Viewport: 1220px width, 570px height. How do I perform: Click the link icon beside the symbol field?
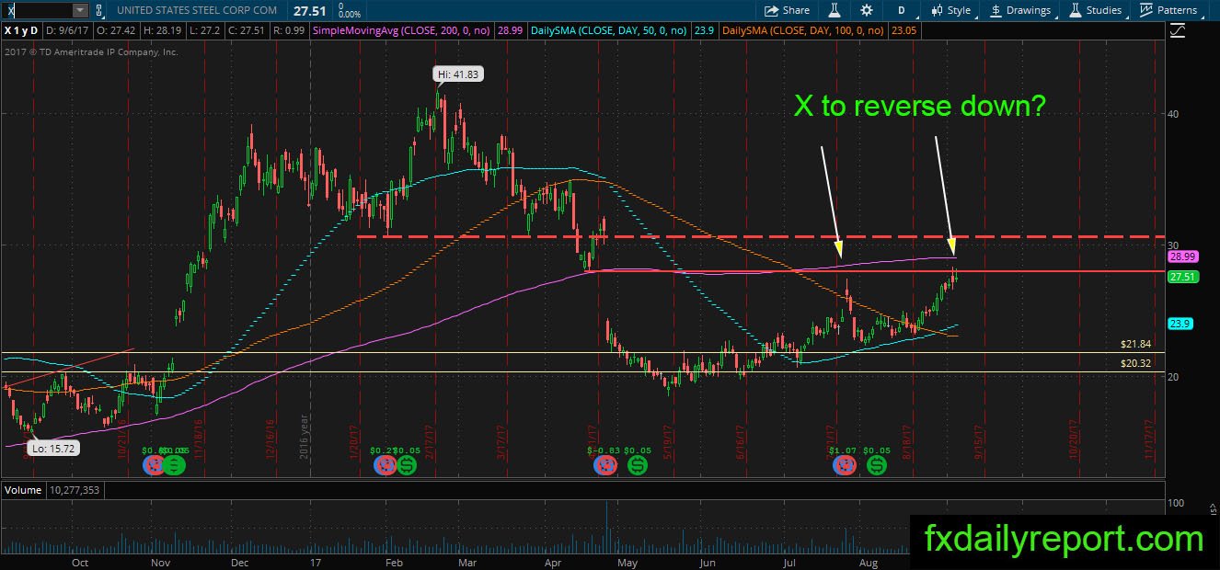(99, 10)
